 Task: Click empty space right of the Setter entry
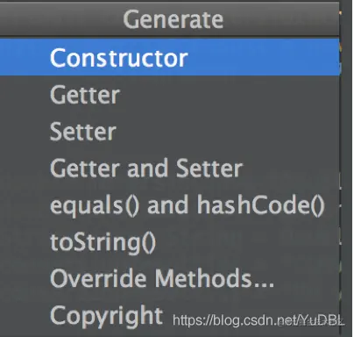coord(228,132)
